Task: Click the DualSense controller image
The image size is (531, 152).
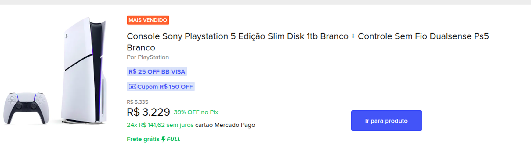Action: 26,108
